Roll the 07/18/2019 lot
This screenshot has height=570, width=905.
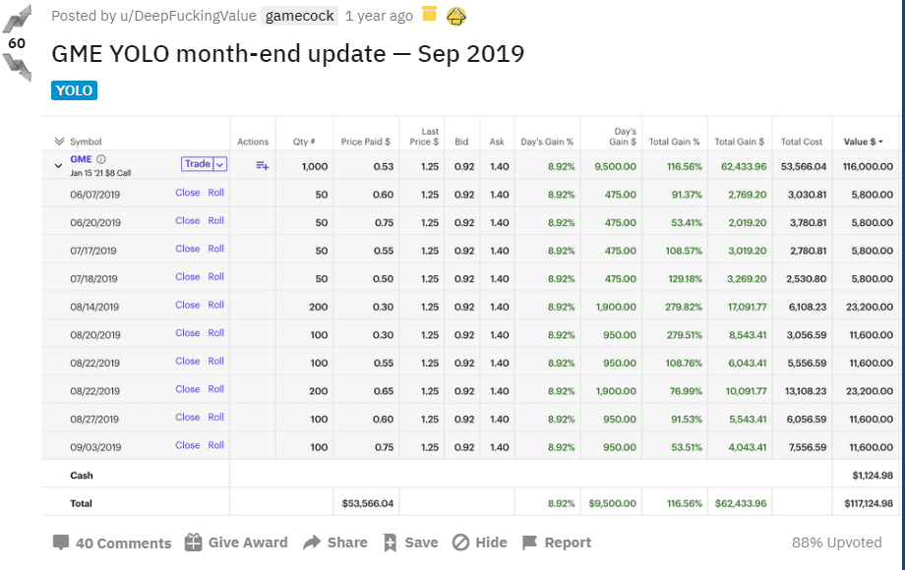pos(215,277)
